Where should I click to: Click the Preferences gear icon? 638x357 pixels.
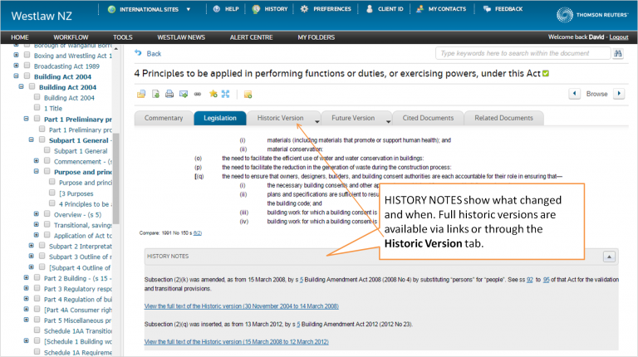pyautogui.click(x=304, y=9)
